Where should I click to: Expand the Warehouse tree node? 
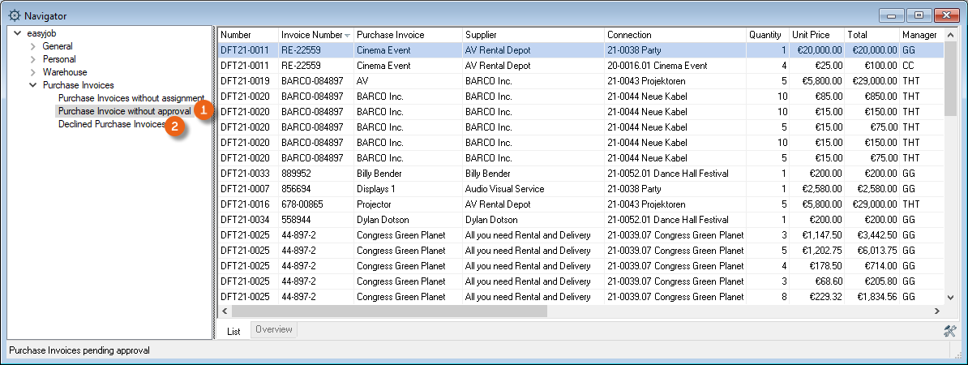[x=32, y=72]
